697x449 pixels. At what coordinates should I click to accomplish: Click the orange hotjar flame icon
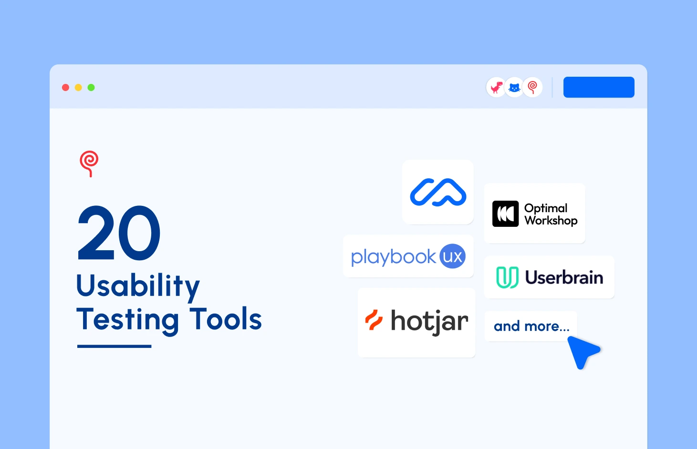(374, 320)
